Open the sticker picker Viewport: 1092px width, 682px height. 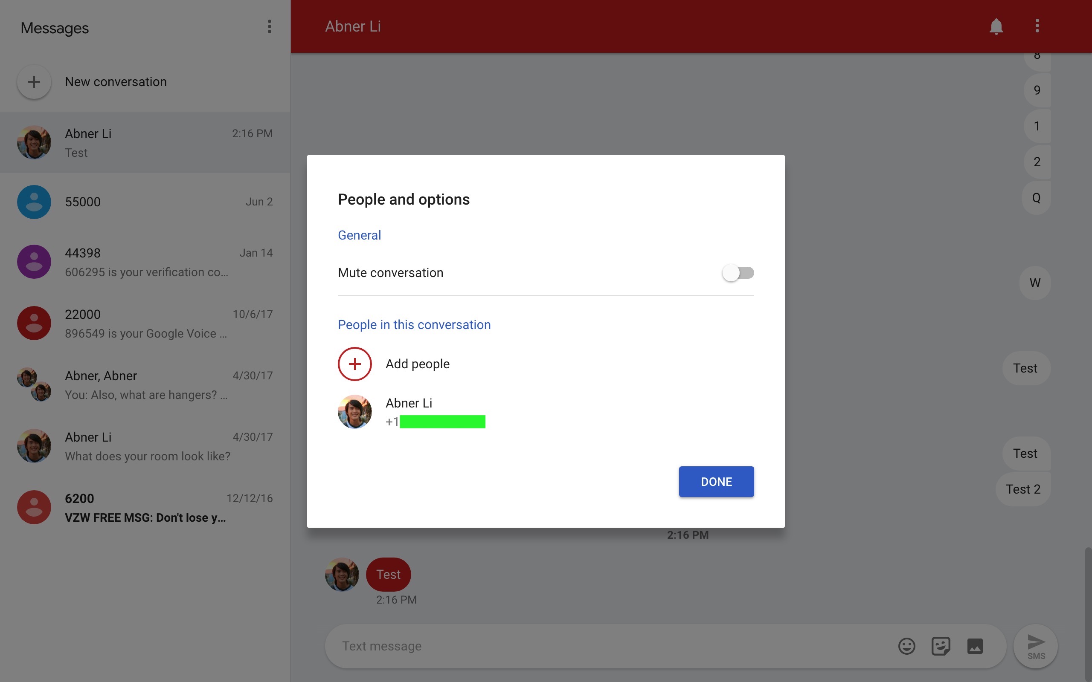[x=941, y=645]
